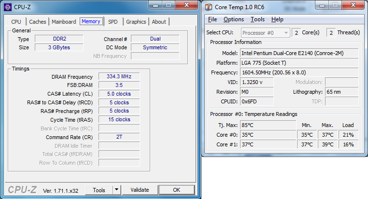Click the 65 nm Lithography value

(342, 92)
